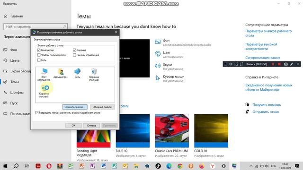The width and height of the screenshot is (303, 170).
Task: Click the "Сменить значок..." button
Action: point(75,107)
